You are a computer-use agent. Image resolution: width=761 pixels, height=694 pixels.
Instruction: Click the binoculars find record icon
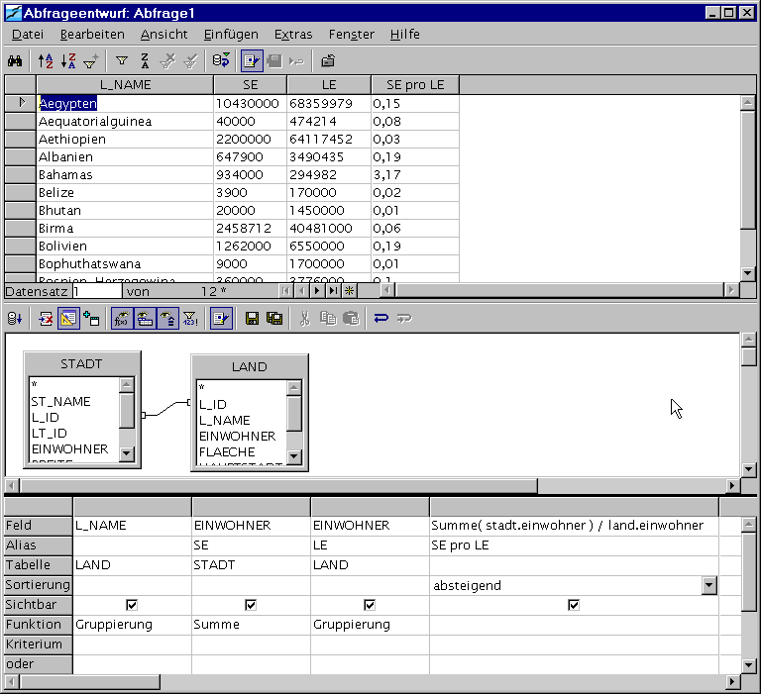pos(15,60)
